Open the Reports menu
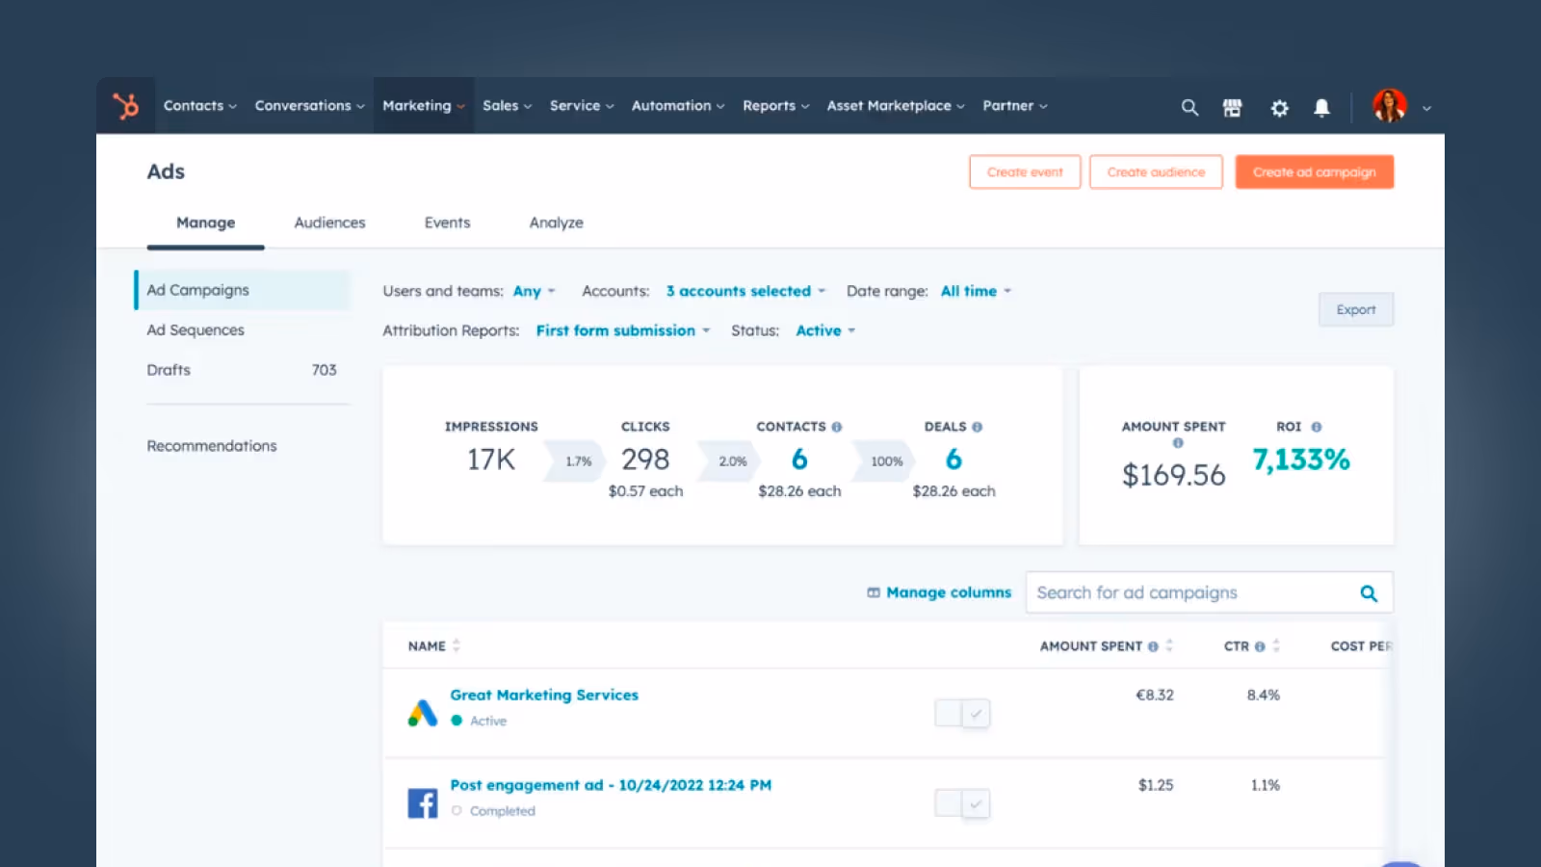The width and height of the screenshot is (1541, 867). pyautogui.click(x=776, y=106)
